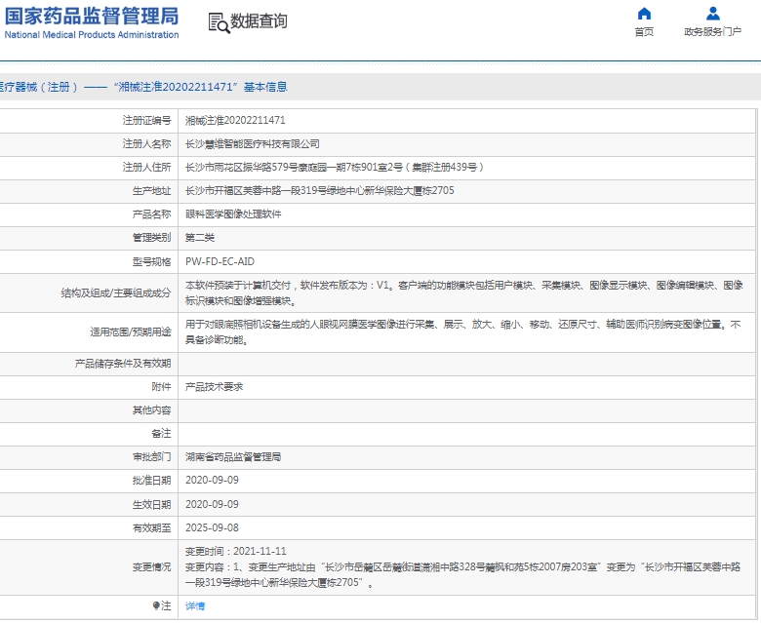This screenshot has width=761, height=623.
Task: Select the 其他内容 label
Action: (151, 410)
